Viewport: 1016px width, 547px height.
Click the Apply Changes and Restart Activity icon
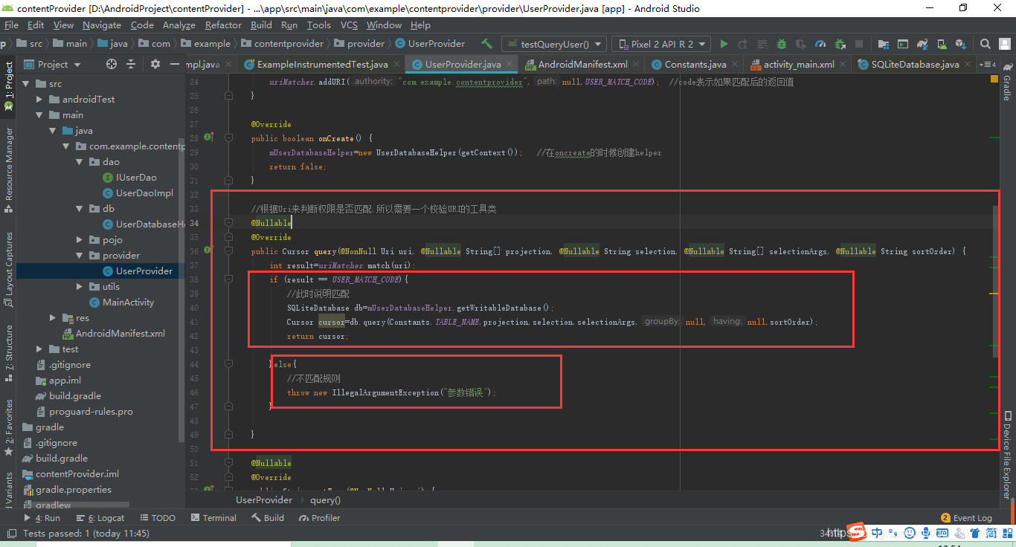coord(743,44)
